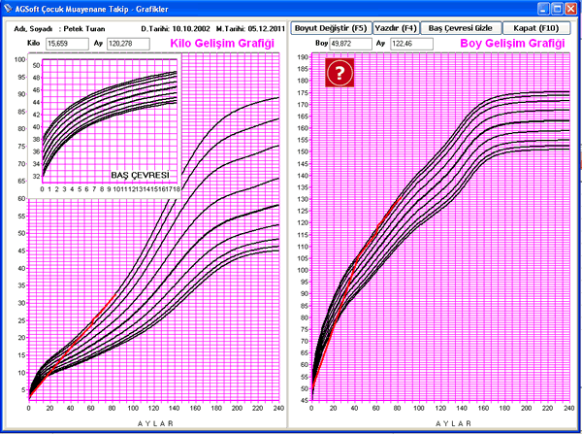Select the Boy value input field
The width and height of the screenshot is (582, 434).
(349, 44)
